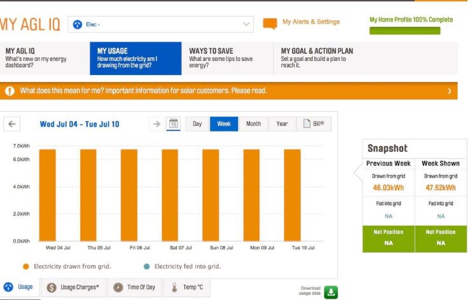Go to previous week with left arrow
Screen dimensions: 468x300
(x=13, y=124)
